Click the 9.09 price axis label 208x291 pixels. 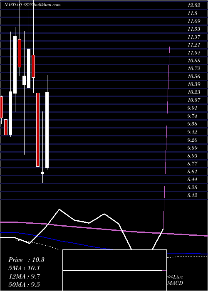193,148
